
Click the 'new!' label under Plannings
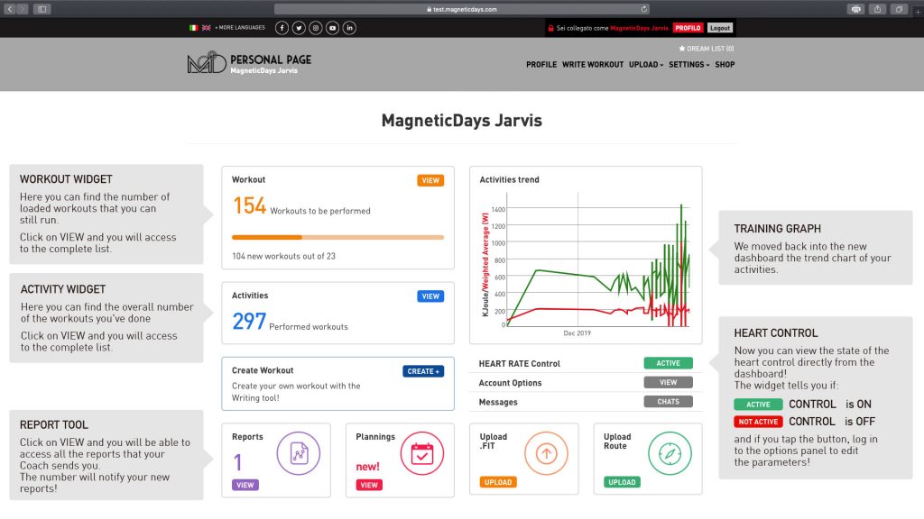[x=368, y=467]
